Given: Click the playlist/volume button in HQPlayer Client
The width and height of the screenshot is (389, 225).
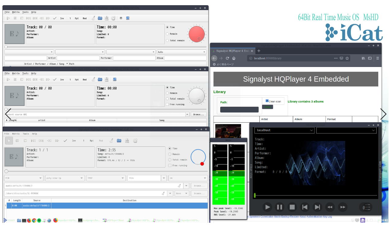Looking at the screenshot, I should 366,207.
